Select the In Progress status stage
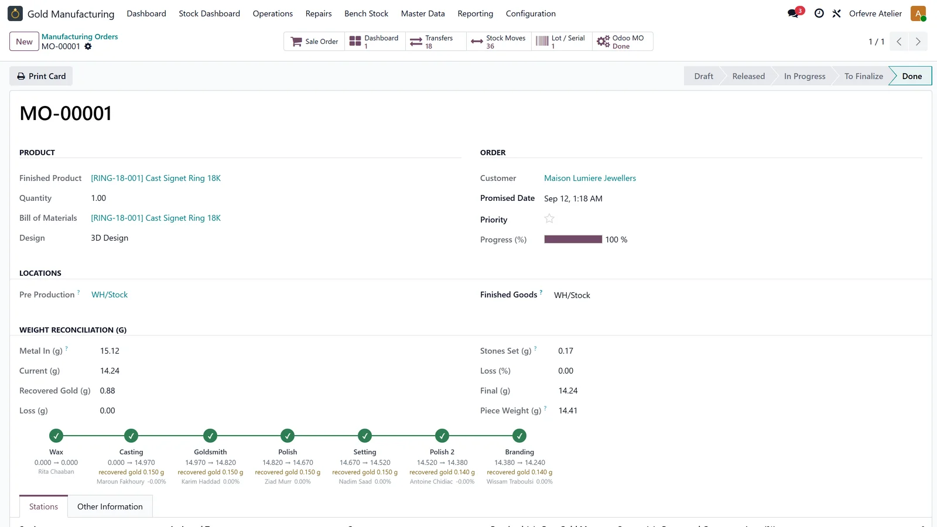The image size is (937, 527). tap(805, 76)
